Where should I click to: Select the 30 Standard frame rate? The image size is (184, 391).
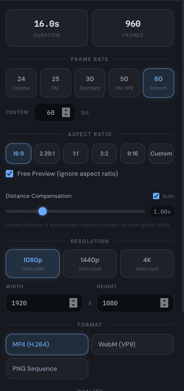[x=90, y=83]
